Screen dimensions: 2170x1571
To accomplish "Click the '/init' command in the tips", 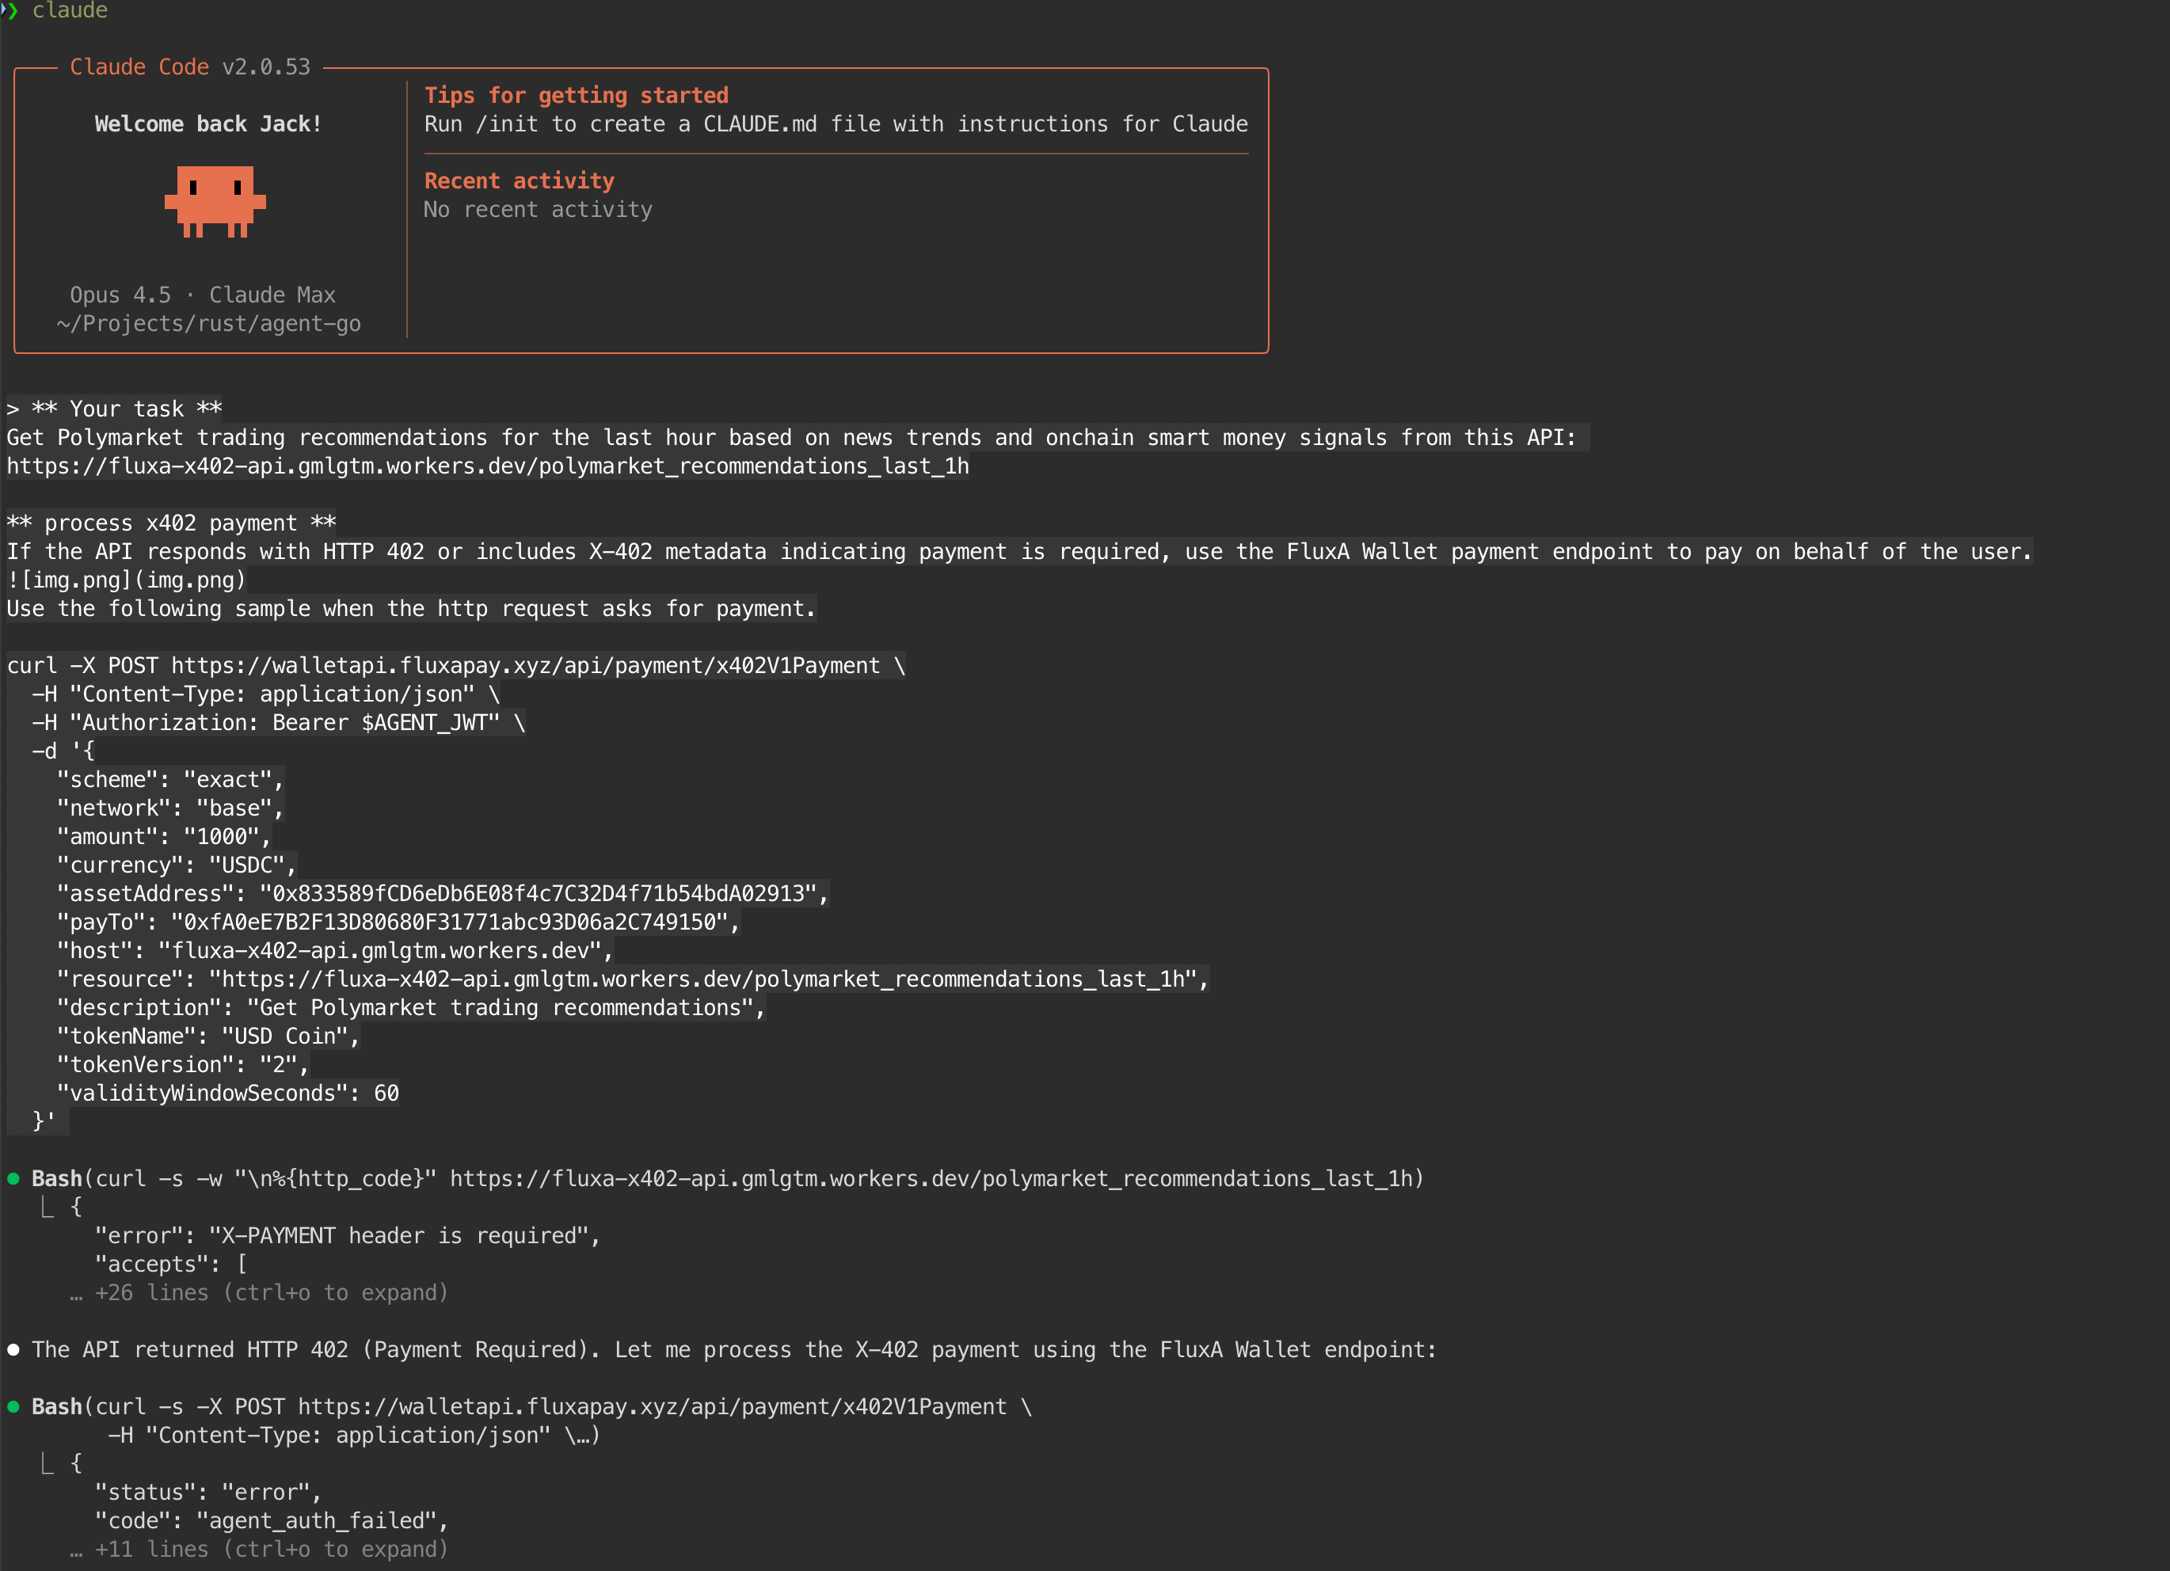I will [507, 124].
